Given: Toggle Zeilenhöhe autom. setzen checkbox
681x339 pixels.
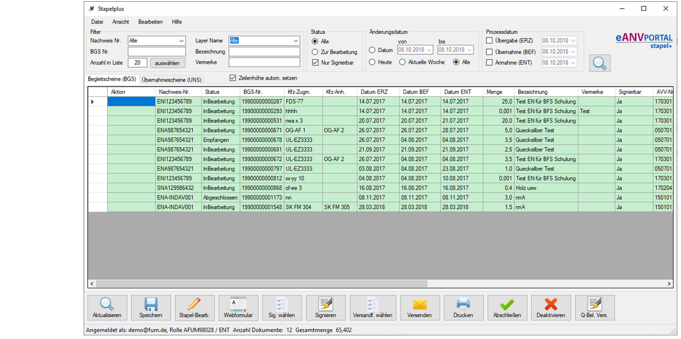Looking at the screenshot, I should click(x=233, y=78).
